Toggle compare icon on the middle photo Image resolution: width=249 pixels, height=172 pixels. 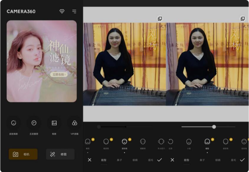coord(160,19)
